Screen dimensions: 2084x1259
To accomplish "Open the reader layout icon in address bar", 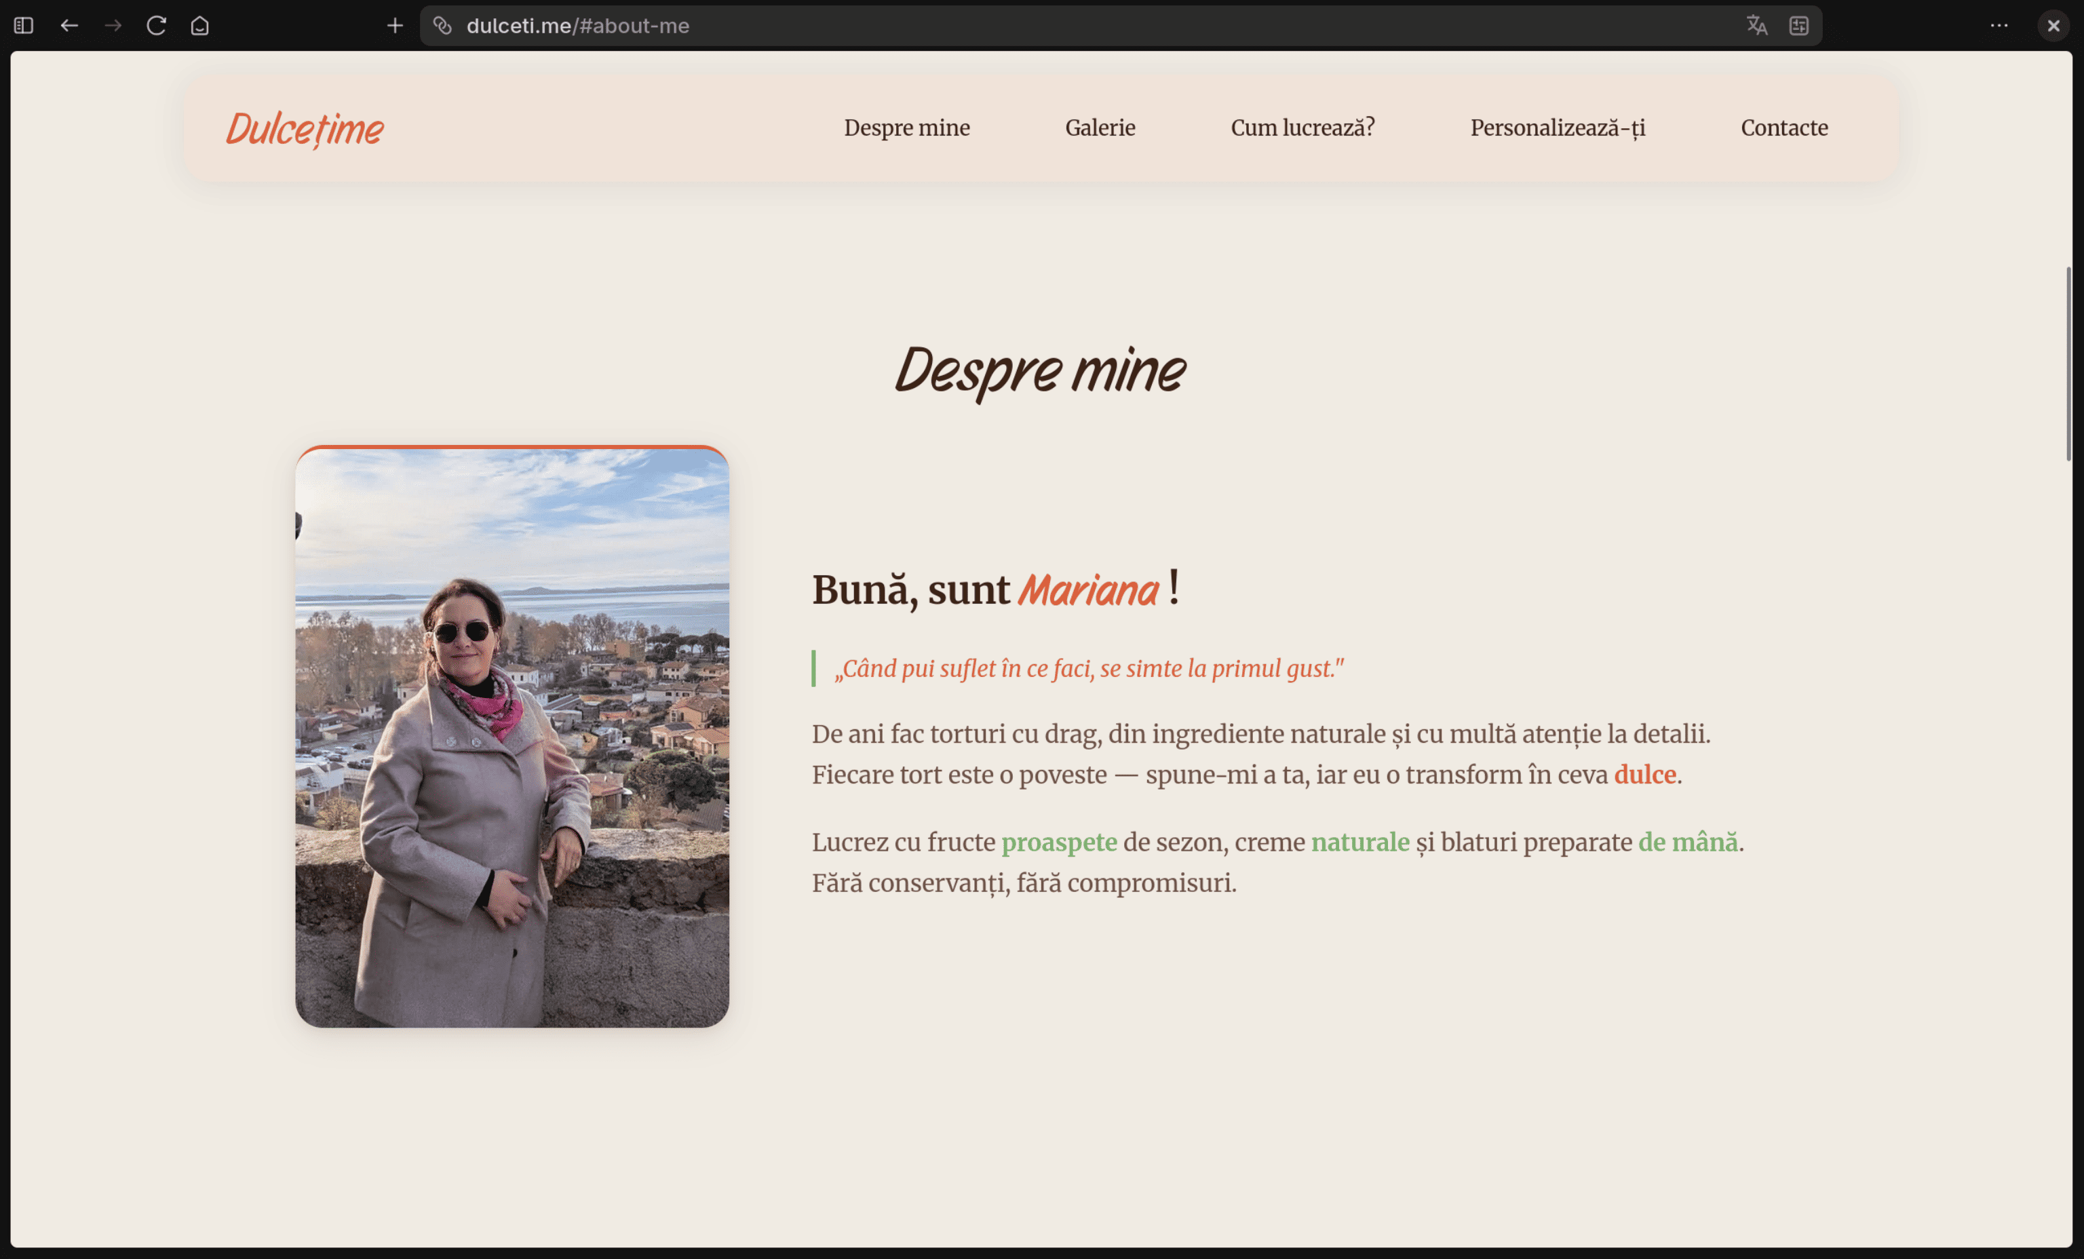I will (x=1799, y=25).
